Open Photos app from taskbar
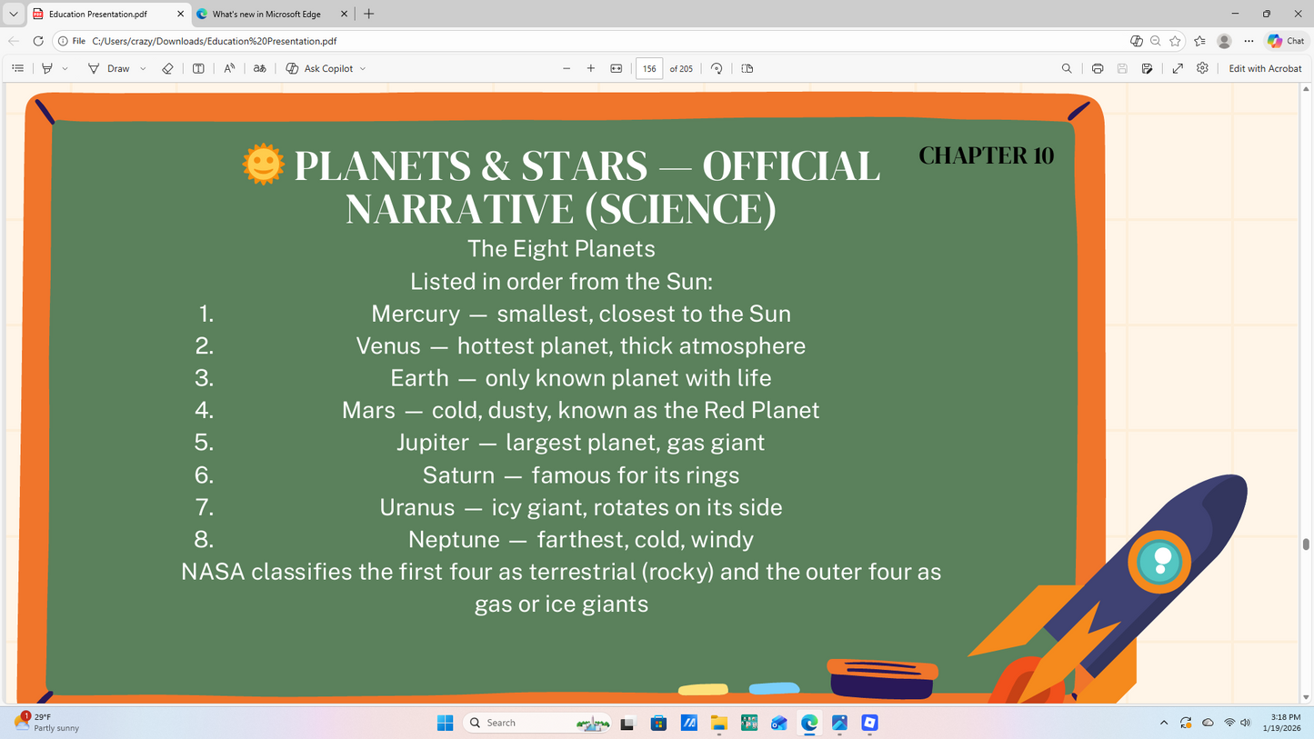This screenshot has height=739, width=1314. (x=839, y=724)
